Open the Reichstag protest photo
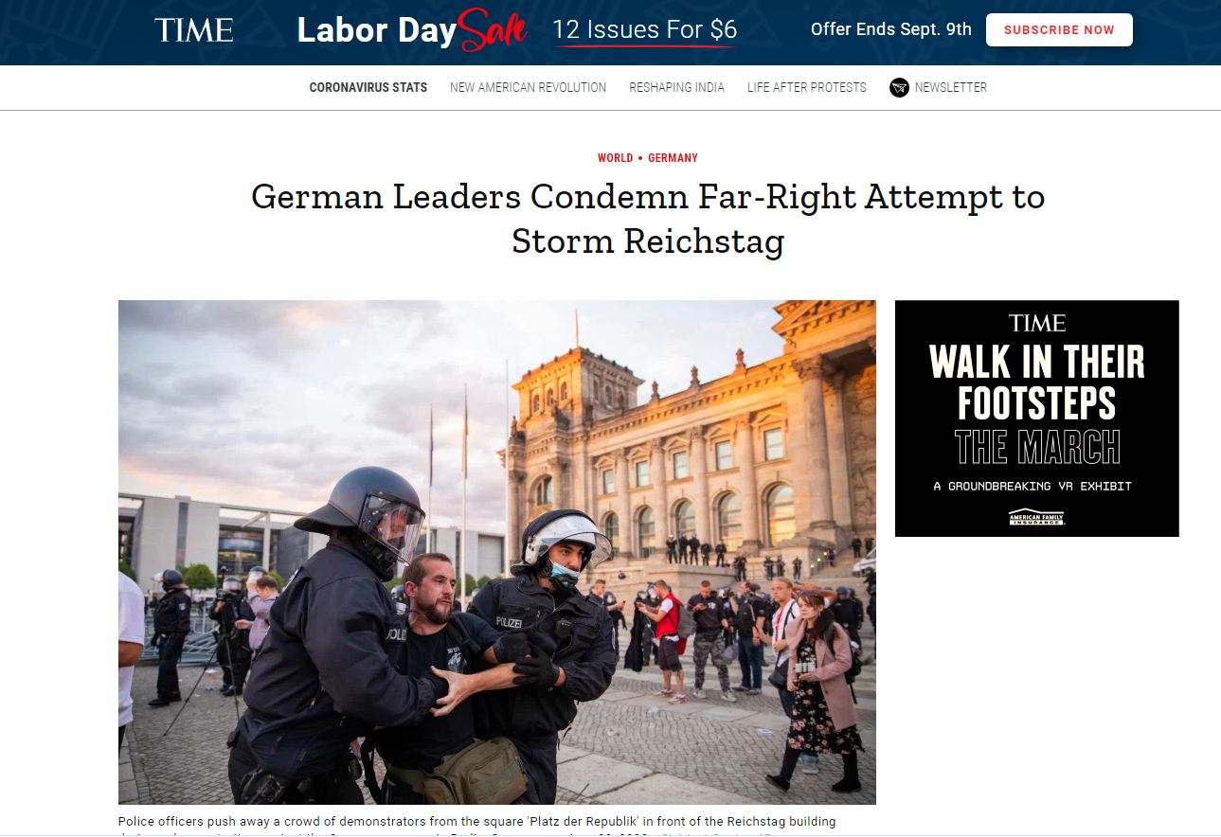This screenshot has width=1221, height=837. [496, 552]
